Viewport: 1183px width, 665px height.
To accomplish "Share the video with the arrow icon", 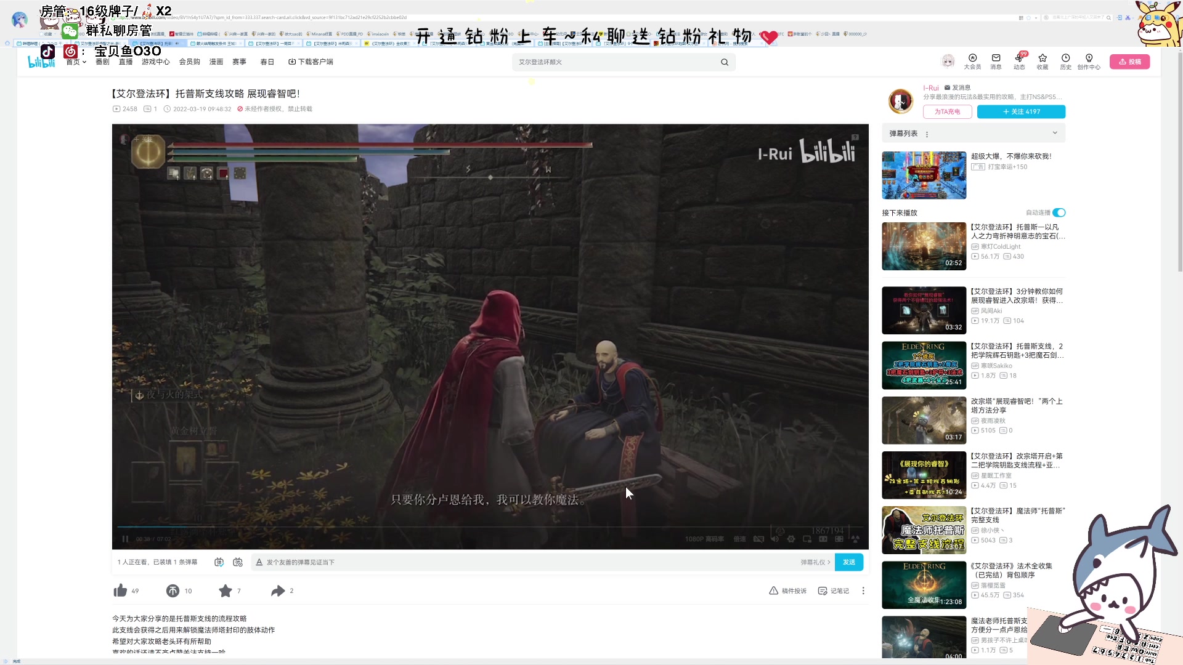I will click(278, 590).
